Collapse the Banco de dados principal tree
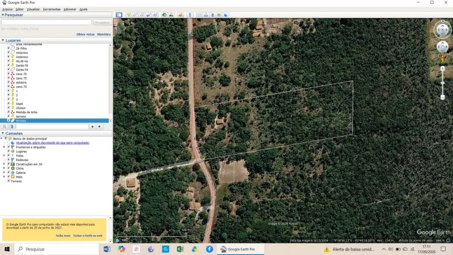Image resolution: width=453 pixels, height=255 pixels. point(1,139)
